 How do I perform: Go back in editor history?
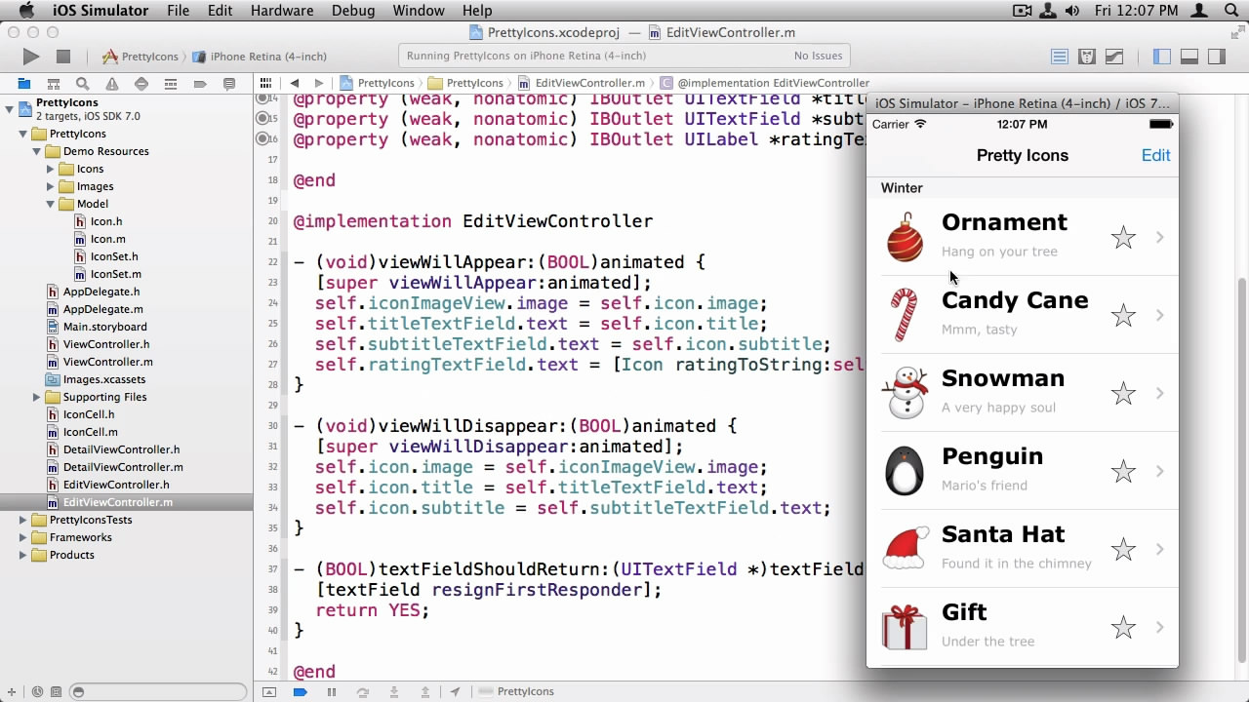pyautogui.click(x=295, y=83)
